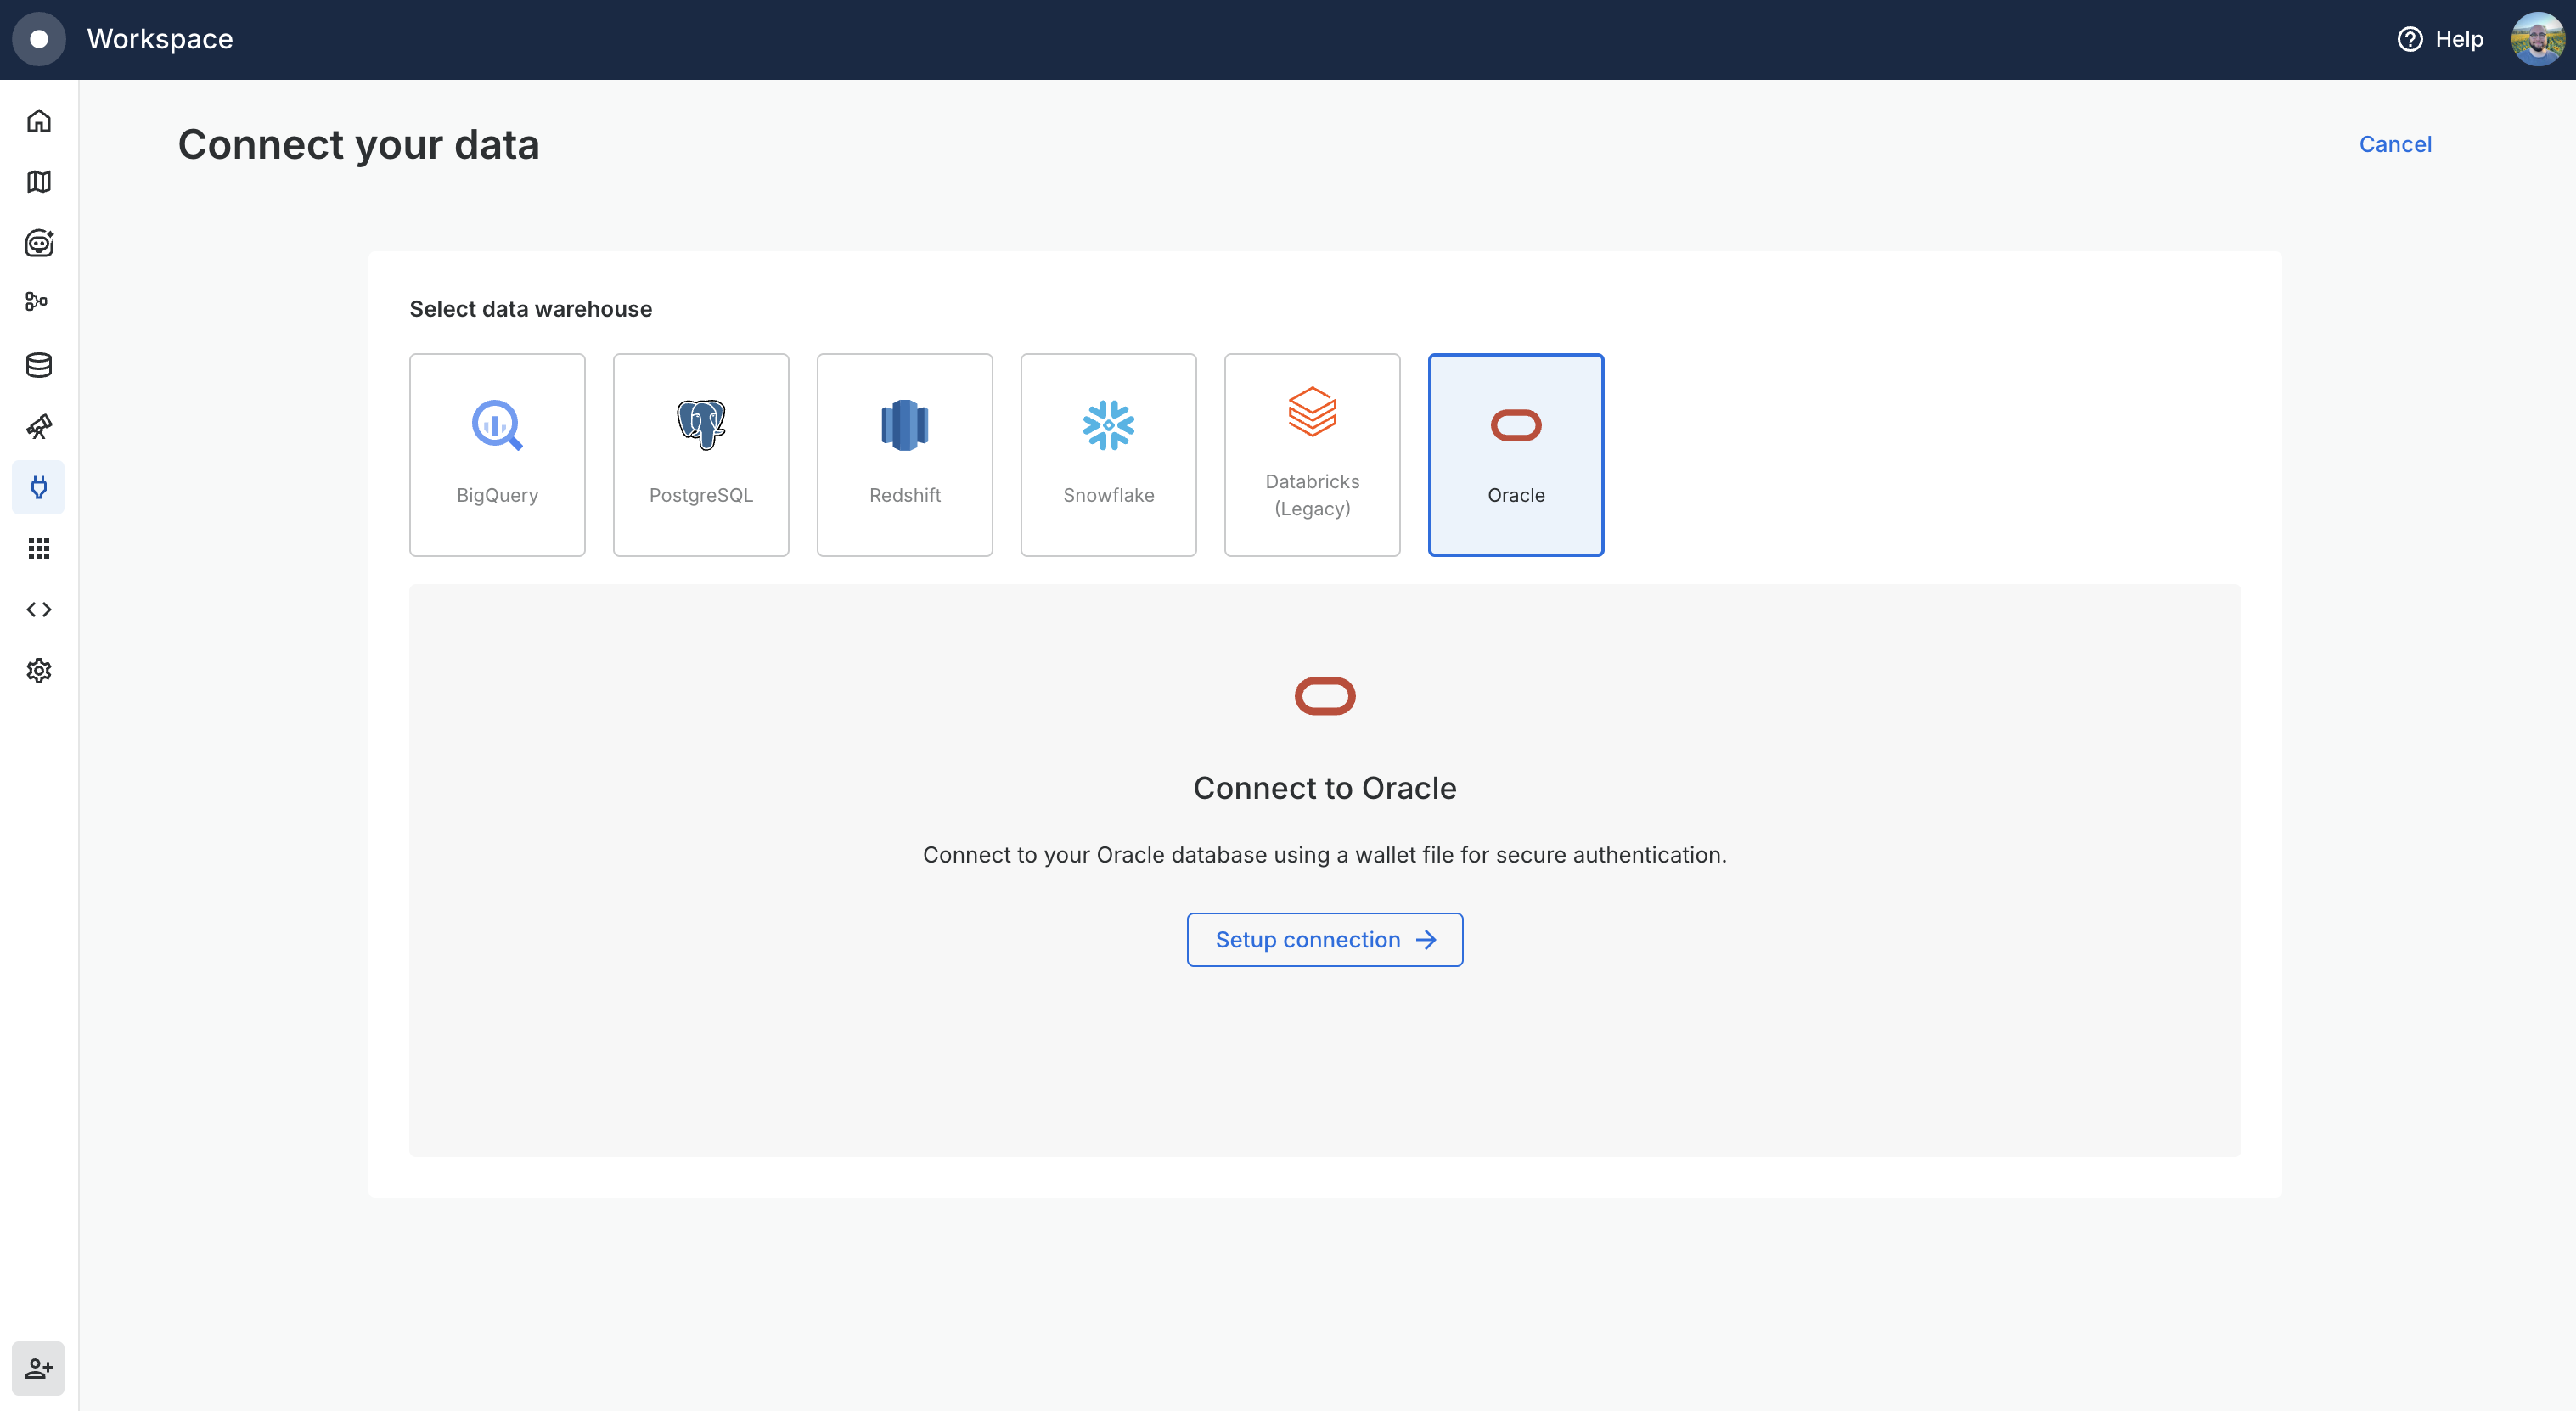Open the AI assistant face icon
This screenshot has height=1411, width=2576.
[39, 243]
